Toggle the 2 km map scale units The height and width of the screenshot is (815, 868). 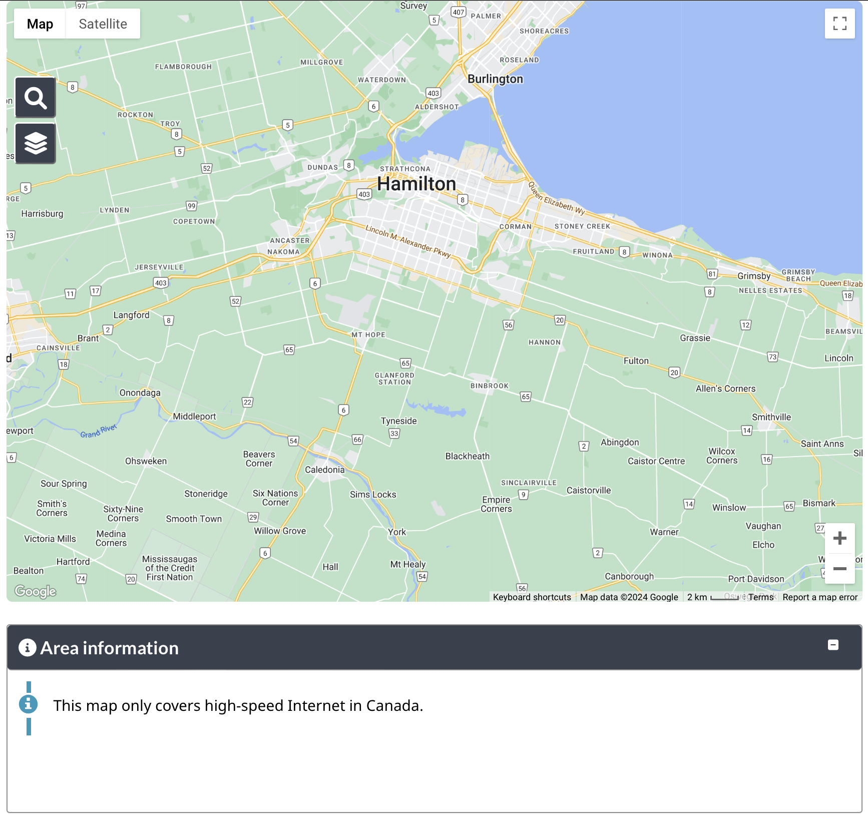pyautogui.click(x=712, y=597)
